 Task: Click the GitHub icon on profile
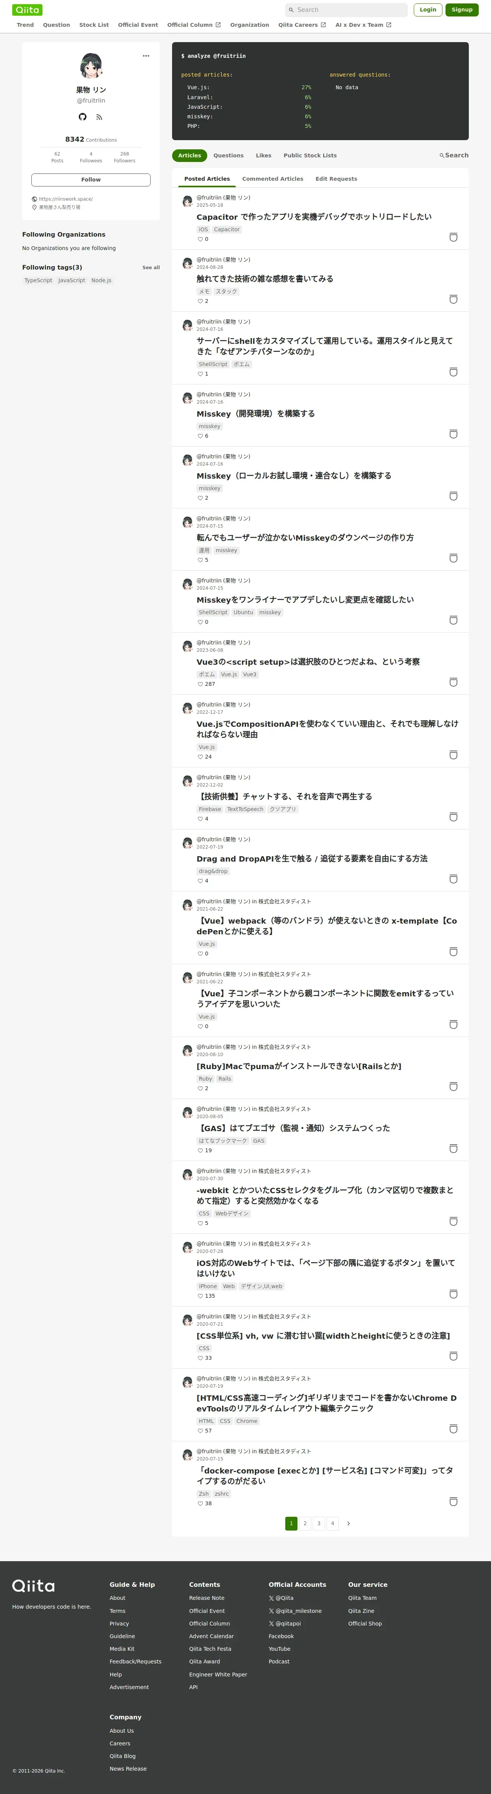click(83, 117)
